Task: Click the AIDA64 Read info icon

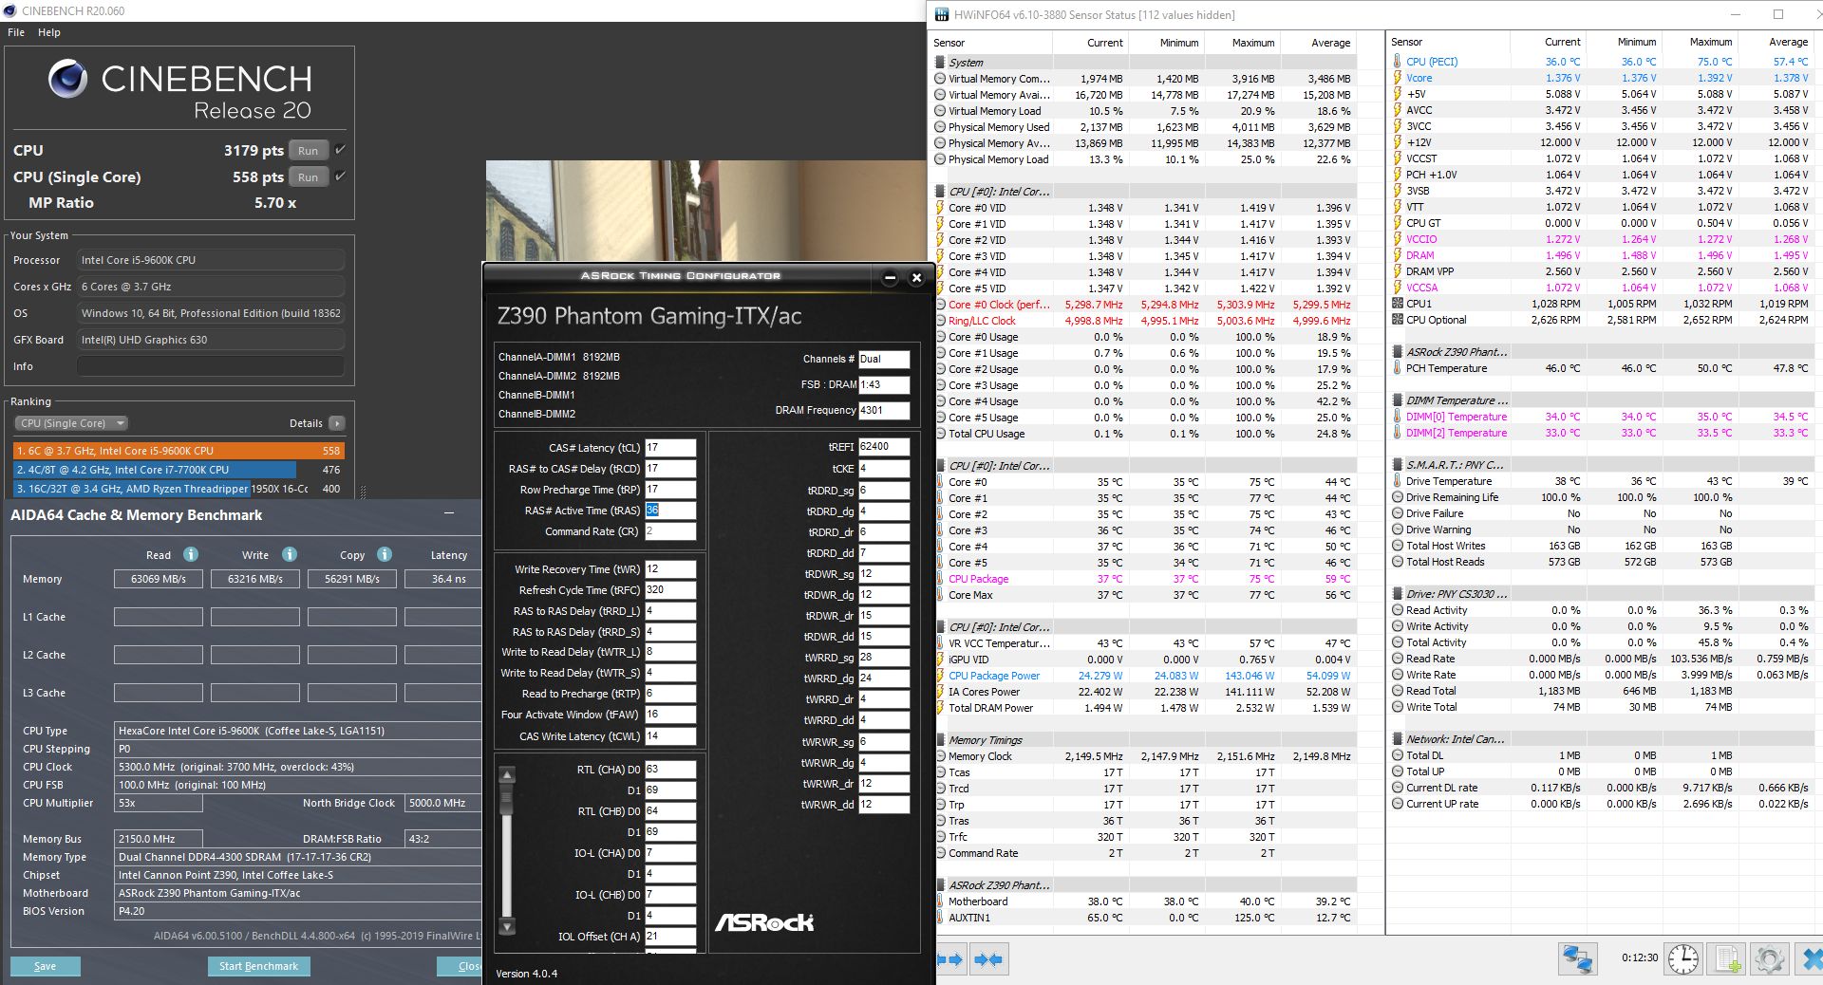Action: coord(191,554)
